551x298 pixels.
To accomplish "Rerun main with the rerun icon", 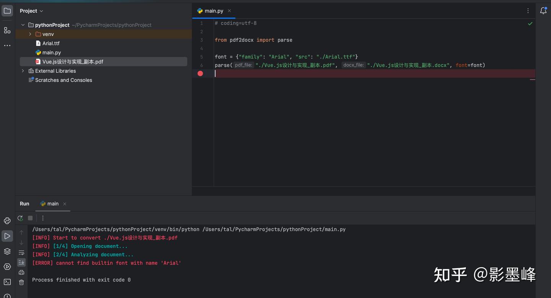I will click(x=20, y=218).
